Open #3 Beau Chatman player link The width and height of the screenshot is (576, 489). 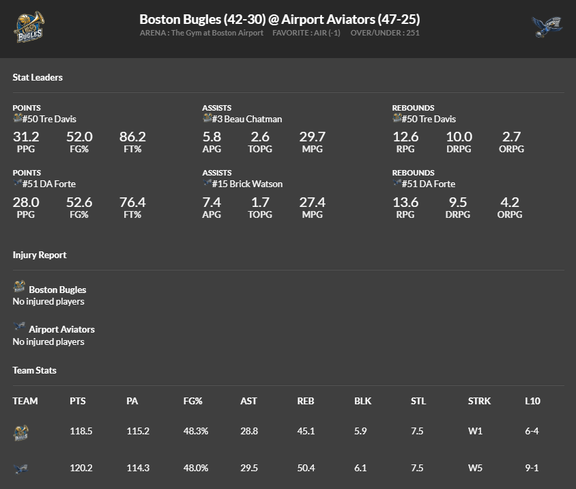point(248,119)
